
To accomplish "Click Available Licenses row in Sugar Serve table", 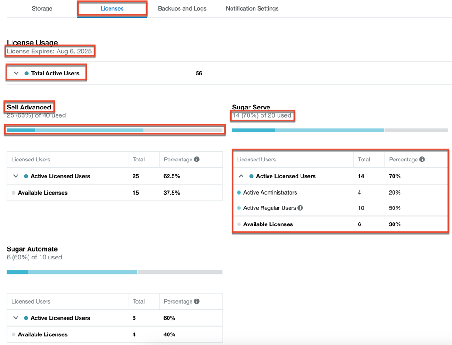I will pyautogui.click(x=268, y=224).
